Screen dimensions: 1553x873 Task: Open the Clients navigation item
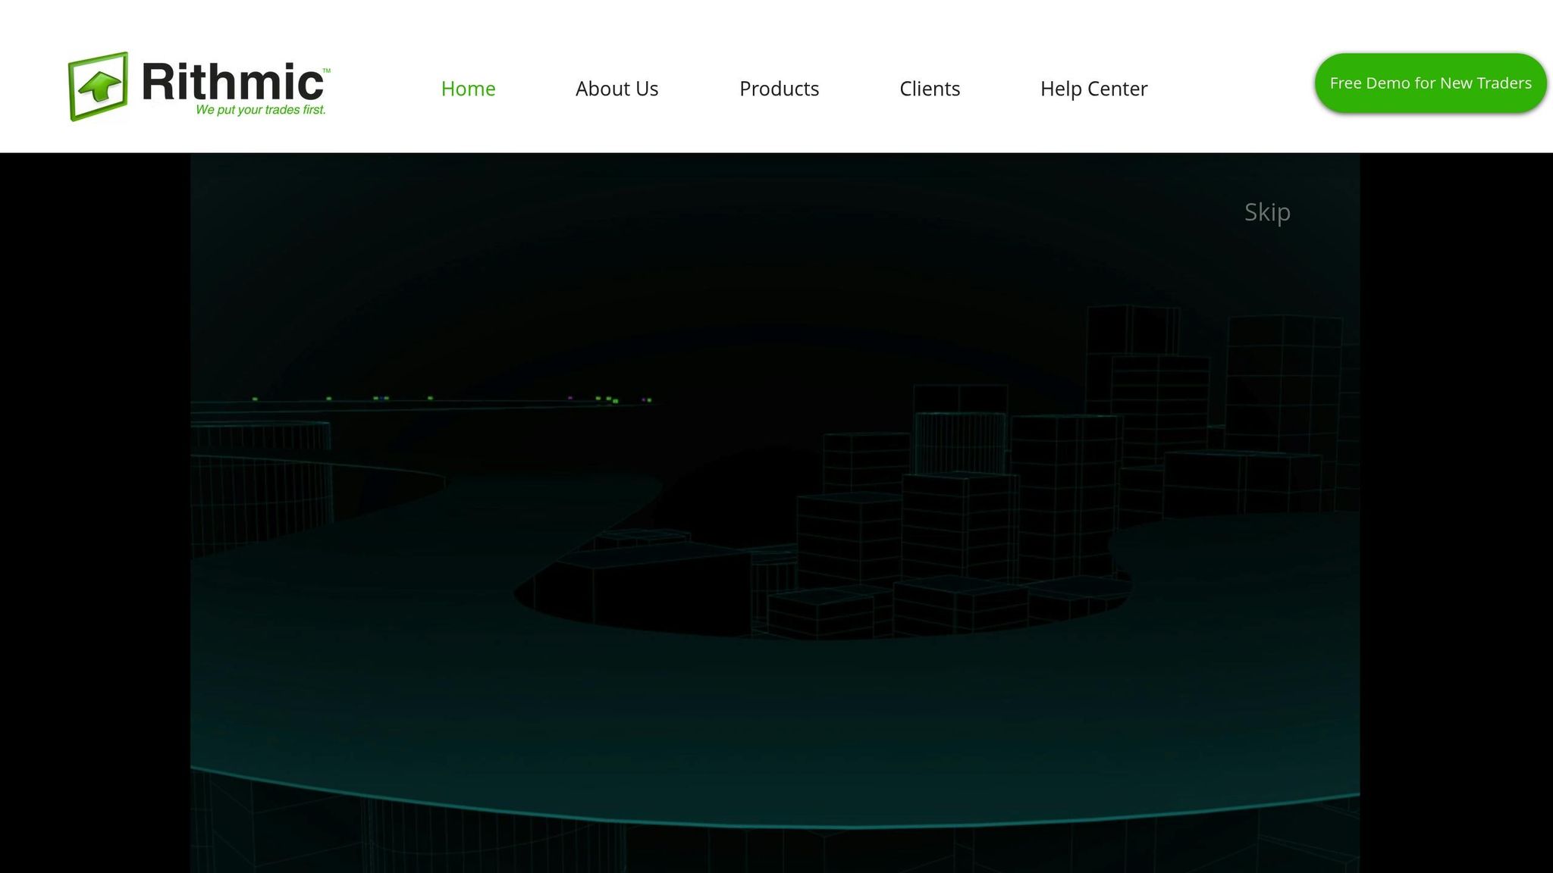pos(930,89)
